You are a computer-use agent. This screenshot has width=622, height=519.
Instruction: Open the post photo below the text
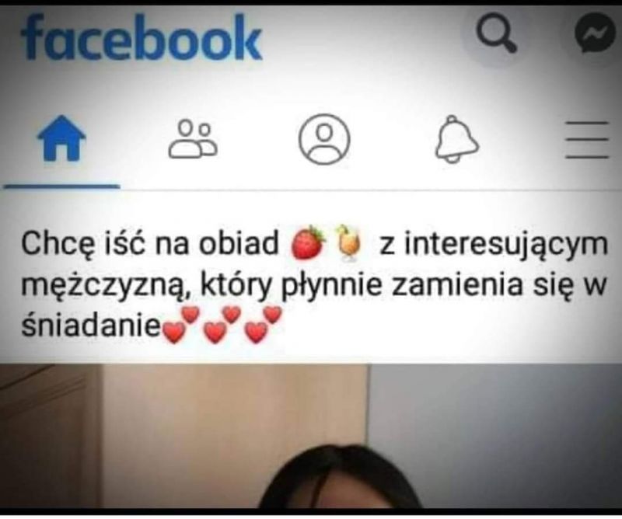pos(311,436)
